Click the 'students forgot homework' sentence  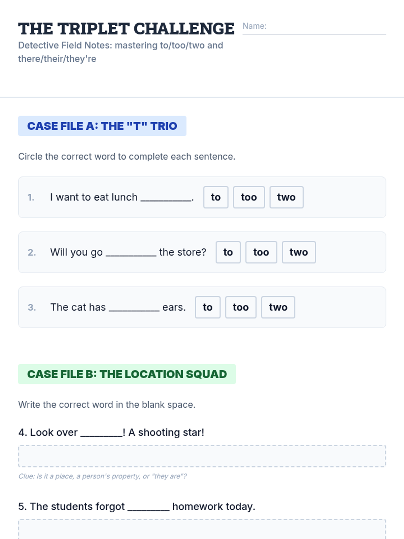(137, 507)
